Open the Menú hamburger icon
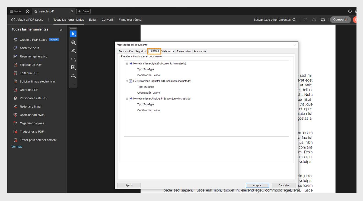 pyautogui.click(x=11, y=11)
